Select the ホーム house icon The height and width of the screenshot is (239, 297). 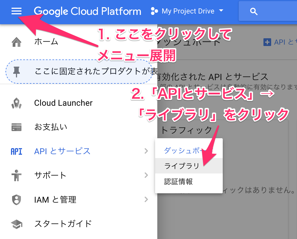(x=16, y=41)
